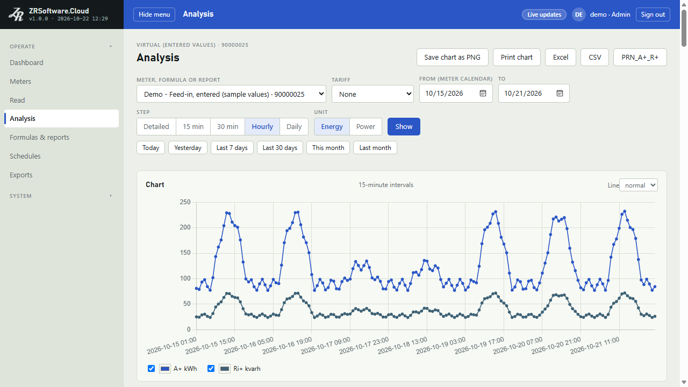Toggle the Ri+ kvarh series checkbox
Screen dimensions: 688x387
211,368
